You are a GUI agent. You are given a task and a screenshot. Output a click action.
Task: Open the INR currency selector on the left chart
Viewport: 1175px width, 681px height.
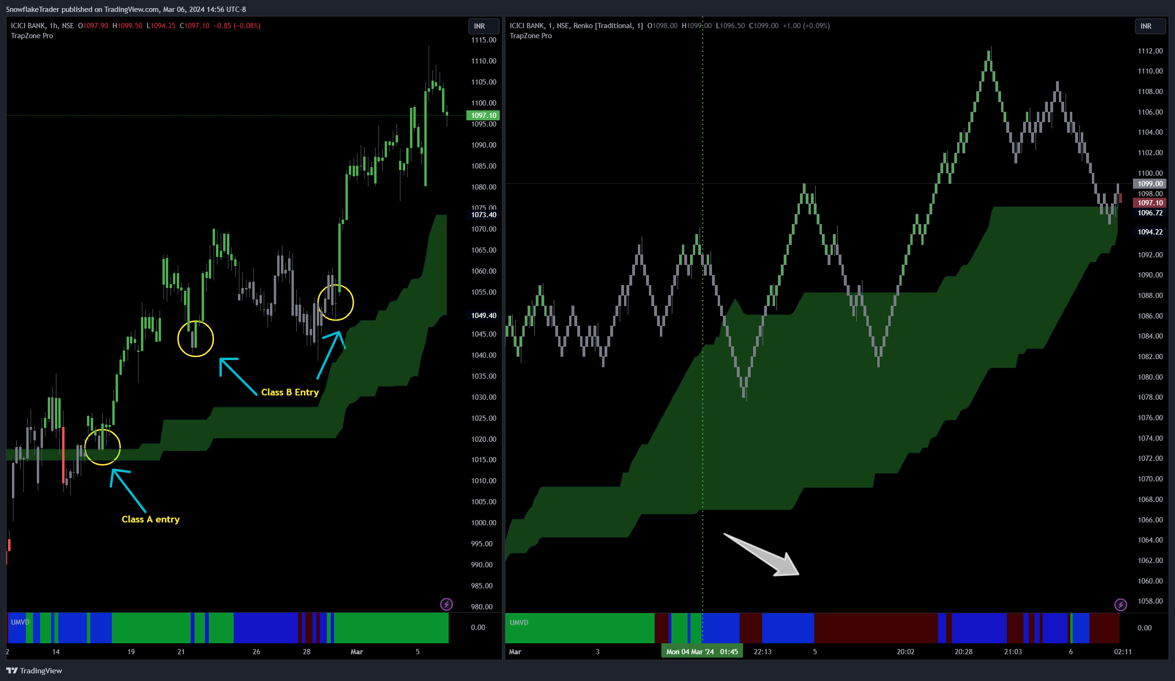pos(484,26)
